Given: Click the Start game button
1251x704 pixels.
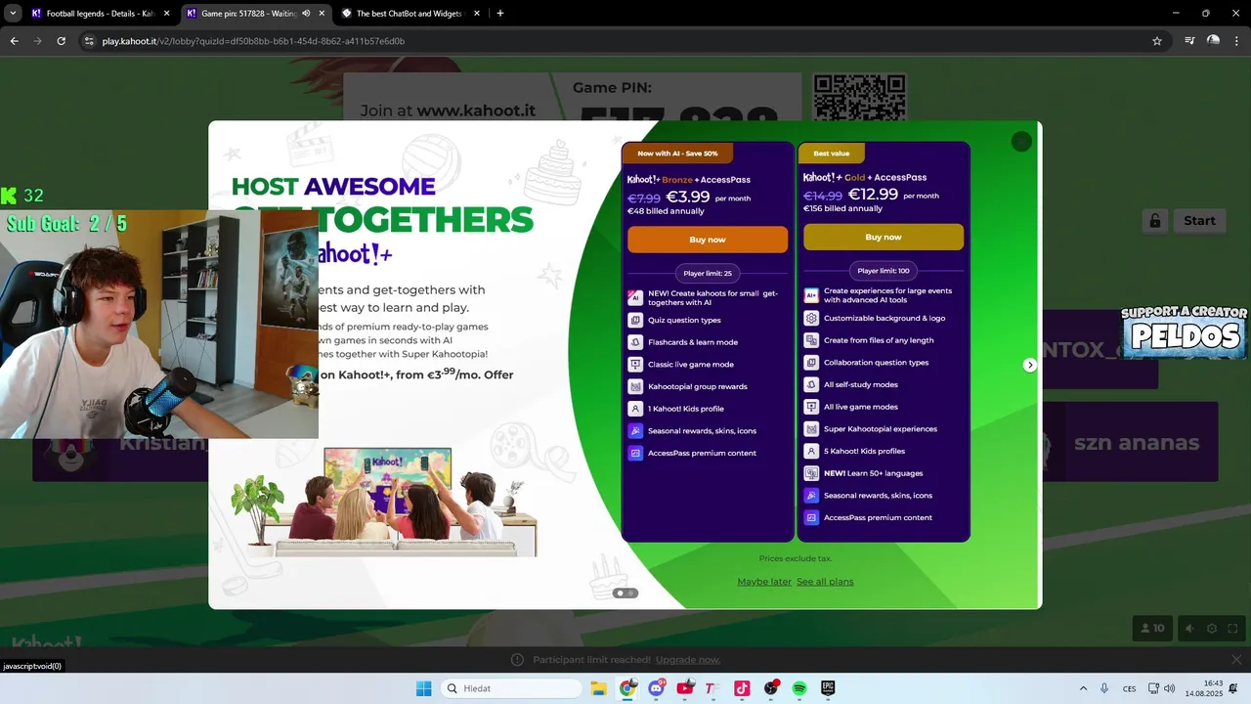Looking at the screenshot, I should 1199,221.
